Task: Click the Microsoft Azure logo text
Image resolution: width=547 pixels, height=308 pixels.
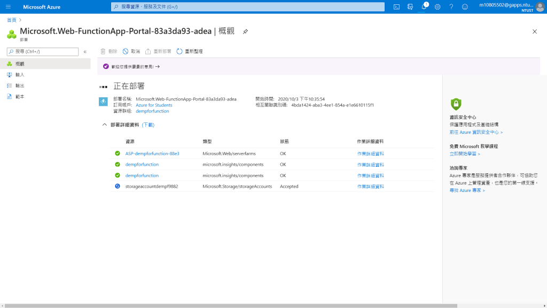Action: pos(42,7)
